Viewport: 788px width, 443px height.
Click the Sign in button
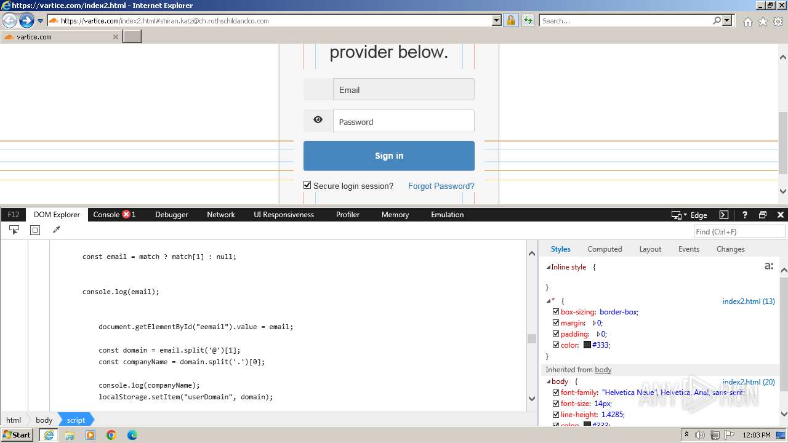tap(389, 156)
